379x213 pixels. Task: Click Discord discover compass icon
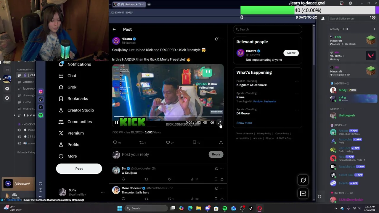7,98
